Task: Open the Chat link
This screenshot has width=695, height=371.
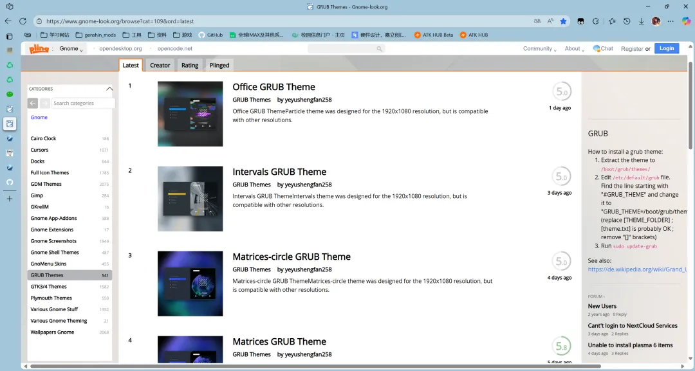Action: 603,49
